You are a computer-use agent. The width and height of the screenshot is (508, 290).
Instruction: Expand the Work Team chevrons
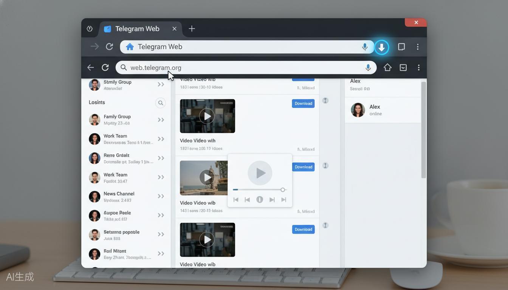pyautogui.click(x=161, y=139)
